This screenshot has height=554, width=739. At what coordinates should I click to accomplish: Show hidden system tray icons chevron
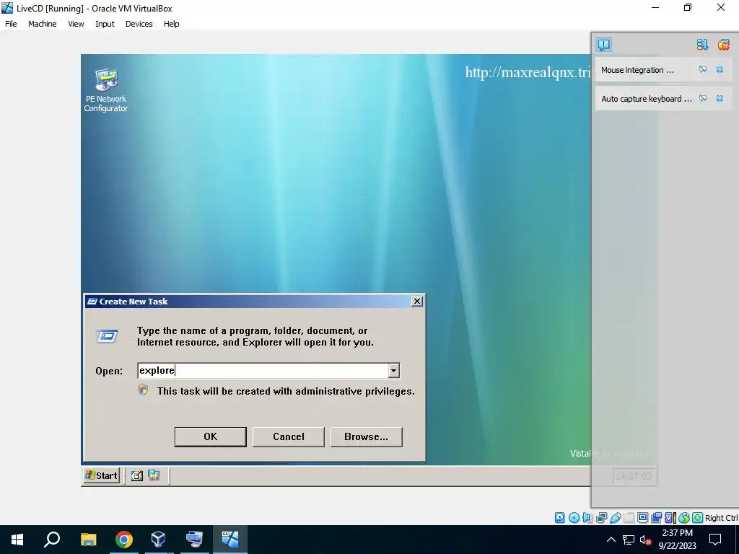pos(611,540)
